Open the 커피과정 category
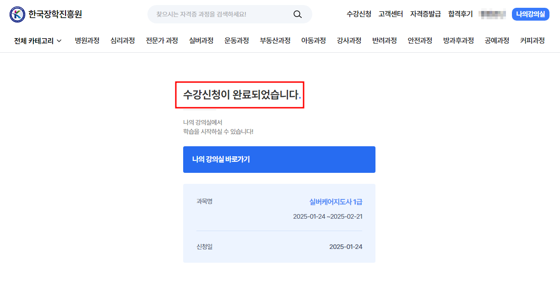Viewport: 560px width, 287px height. coord(533,40)
